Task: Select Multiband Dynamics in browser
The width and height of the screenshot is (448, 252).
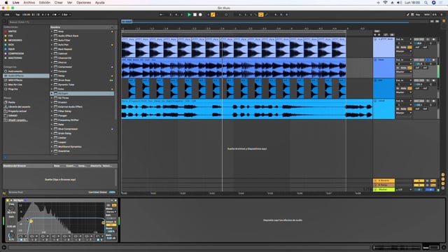Action: 70,146
